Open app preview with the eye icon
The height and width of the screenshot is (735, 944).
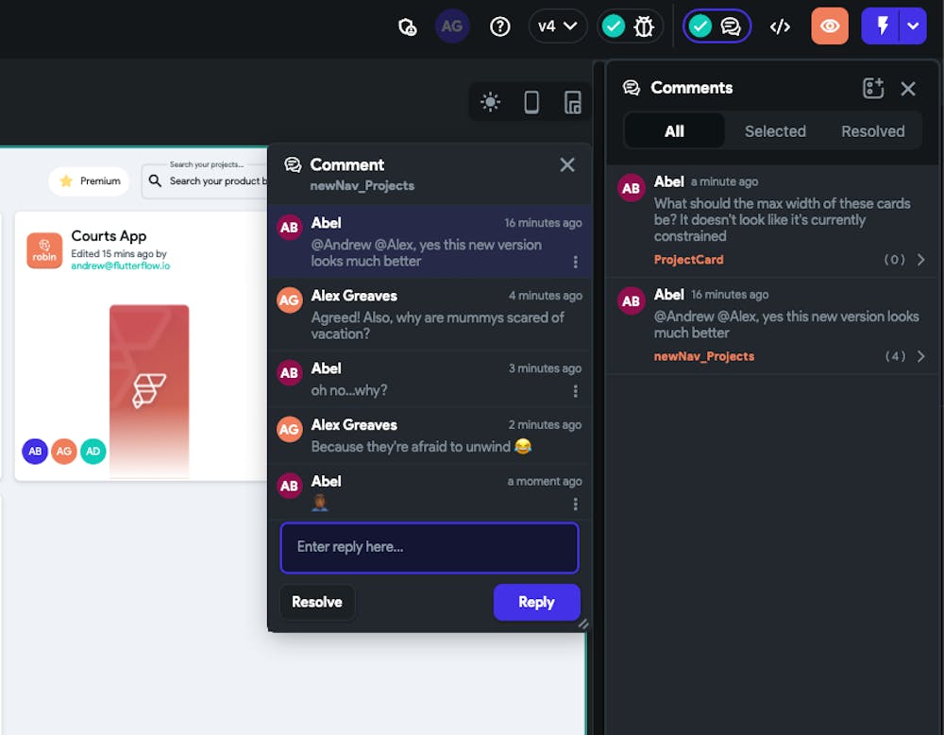click(x=830, y=26)
